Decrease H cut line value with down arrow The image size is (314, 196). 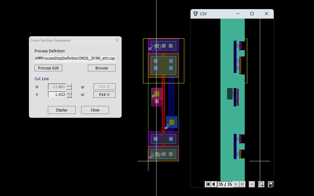(69, 88)
